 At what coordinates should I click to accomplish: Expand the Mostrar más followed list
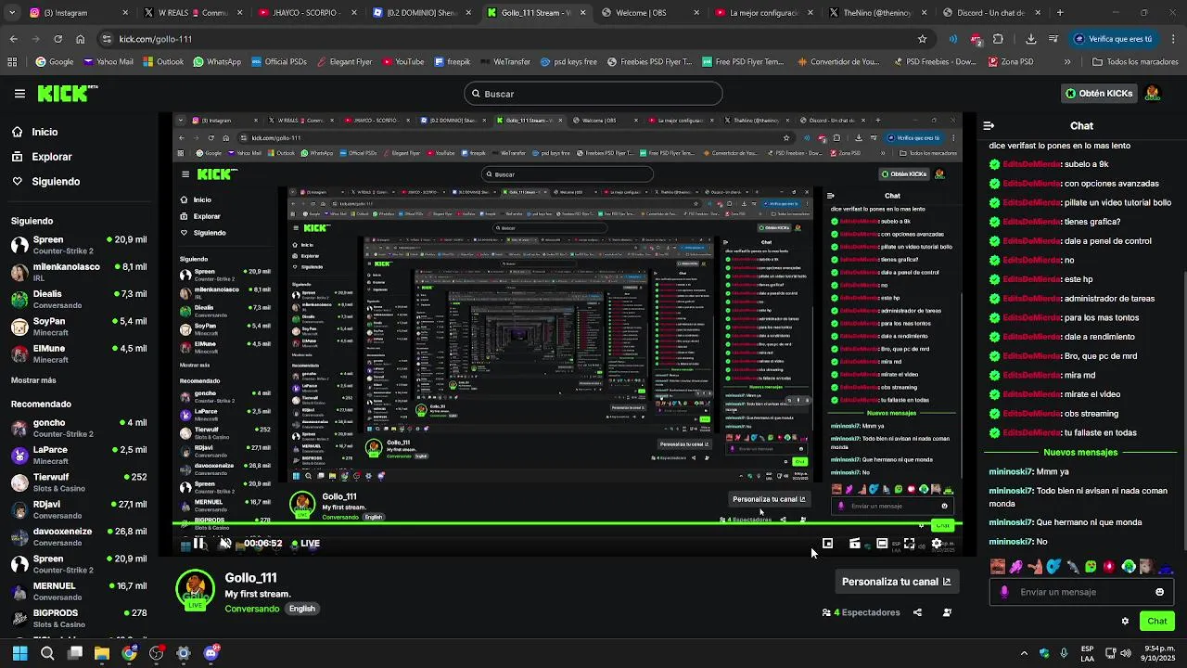(x=33, y=380)
